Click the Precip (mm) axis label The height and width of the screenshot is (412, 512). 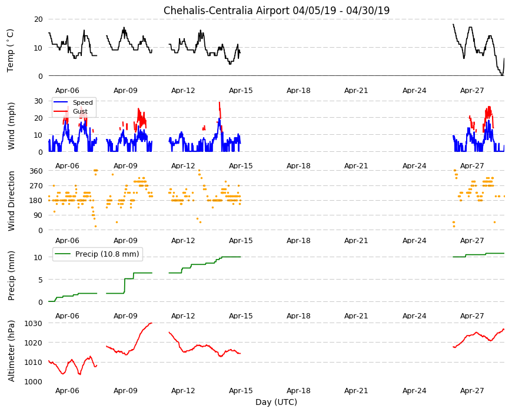[x=11, y=275]
